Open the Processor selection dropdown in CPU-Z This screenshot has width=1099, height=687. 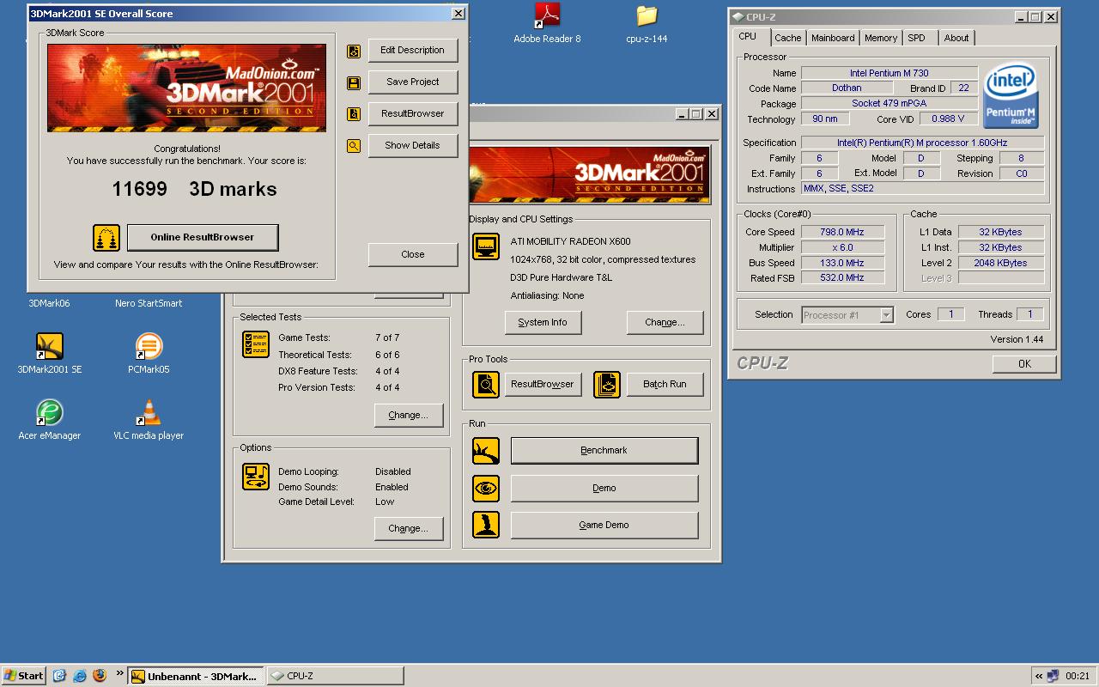tap(886, 315)
